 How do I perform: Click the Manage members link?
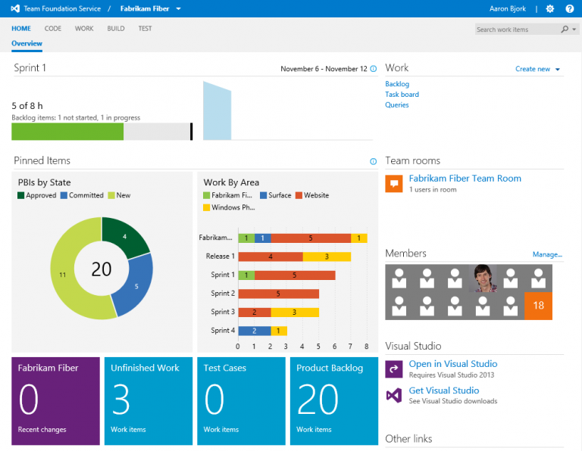547,255
